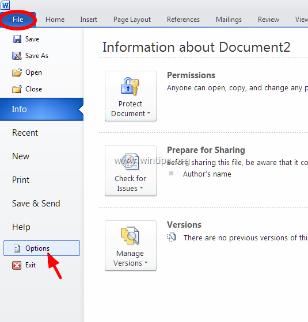Click 'There are no previous versions' text
The image size is (308, 322).
click(246, 237)
